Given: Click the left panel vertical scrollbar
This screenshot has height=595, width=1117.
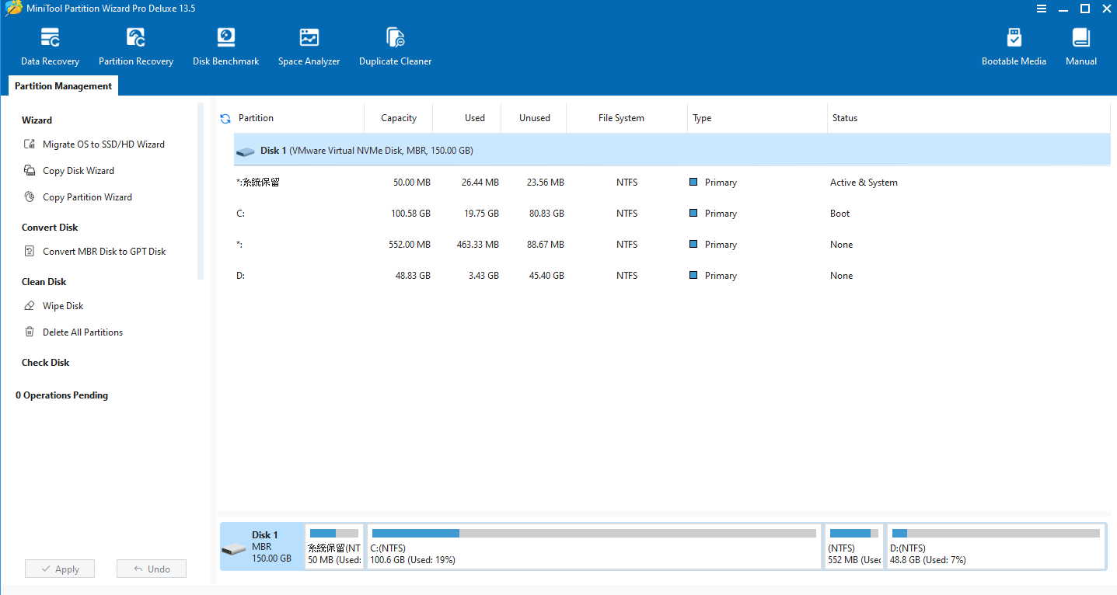Looking at the screenshot, I should (201, 191).
